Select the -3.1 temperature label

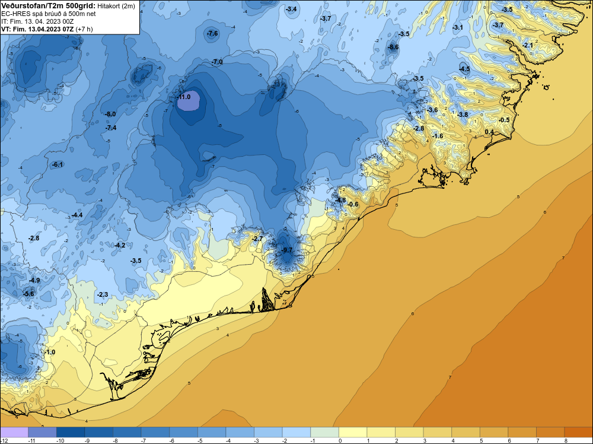(458, 28)
